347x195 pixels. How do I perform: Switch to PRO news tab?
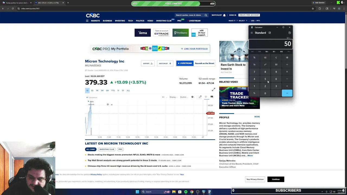pos(120,149)
